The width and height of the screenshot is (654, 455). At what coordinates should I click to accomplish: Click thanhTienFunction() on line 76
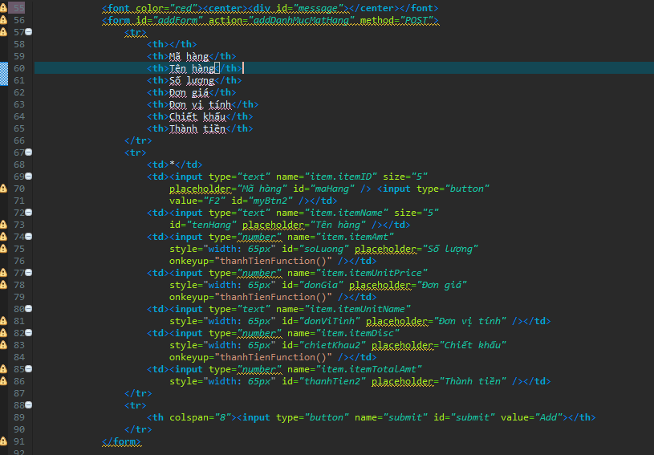tap(273, 261)
